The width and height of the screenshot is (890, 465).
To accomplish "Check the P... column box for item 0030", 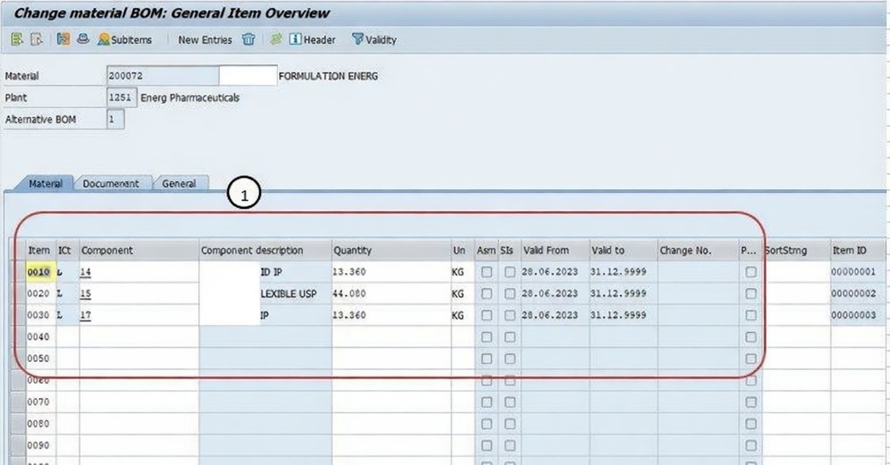I will tap(750, 315).
